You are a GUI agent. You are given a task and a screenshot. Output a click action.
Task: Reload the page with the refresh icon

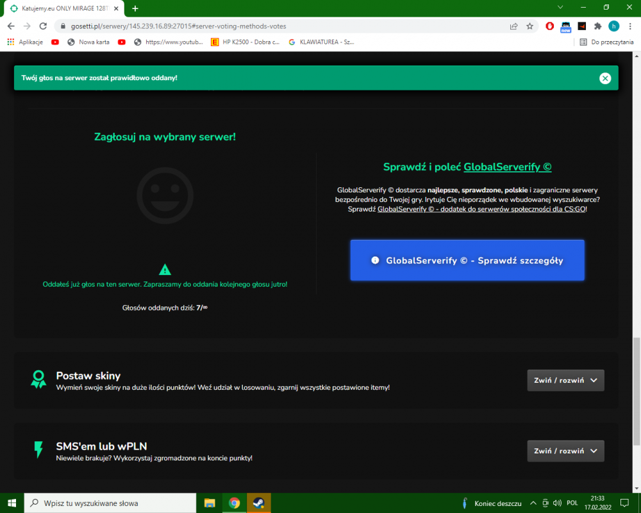coord(43,26)
